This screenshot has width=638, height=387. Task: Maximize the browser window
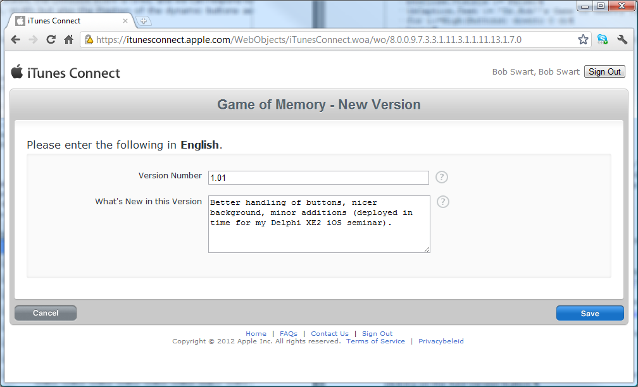click(x=601, y=6)
